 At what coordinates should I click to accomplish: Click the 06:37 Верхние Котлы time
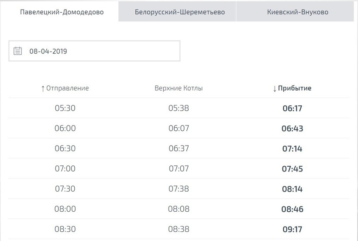pos(179,148)
